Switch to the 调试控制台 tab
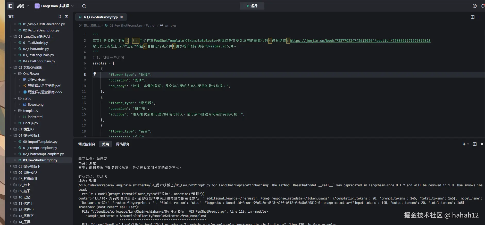The width and height of the screenshot is (485, 225). point(87,144)
